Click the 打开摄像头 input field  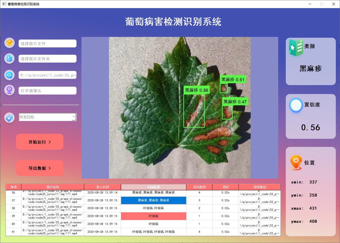[47, 91]
